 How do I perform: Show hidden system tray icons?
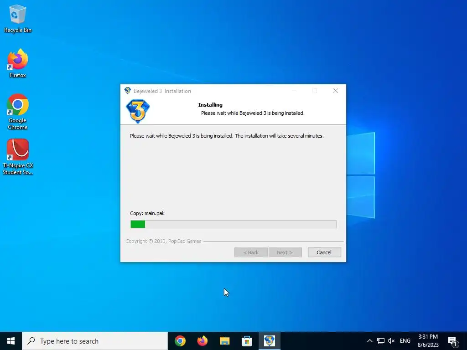[369, 341]
